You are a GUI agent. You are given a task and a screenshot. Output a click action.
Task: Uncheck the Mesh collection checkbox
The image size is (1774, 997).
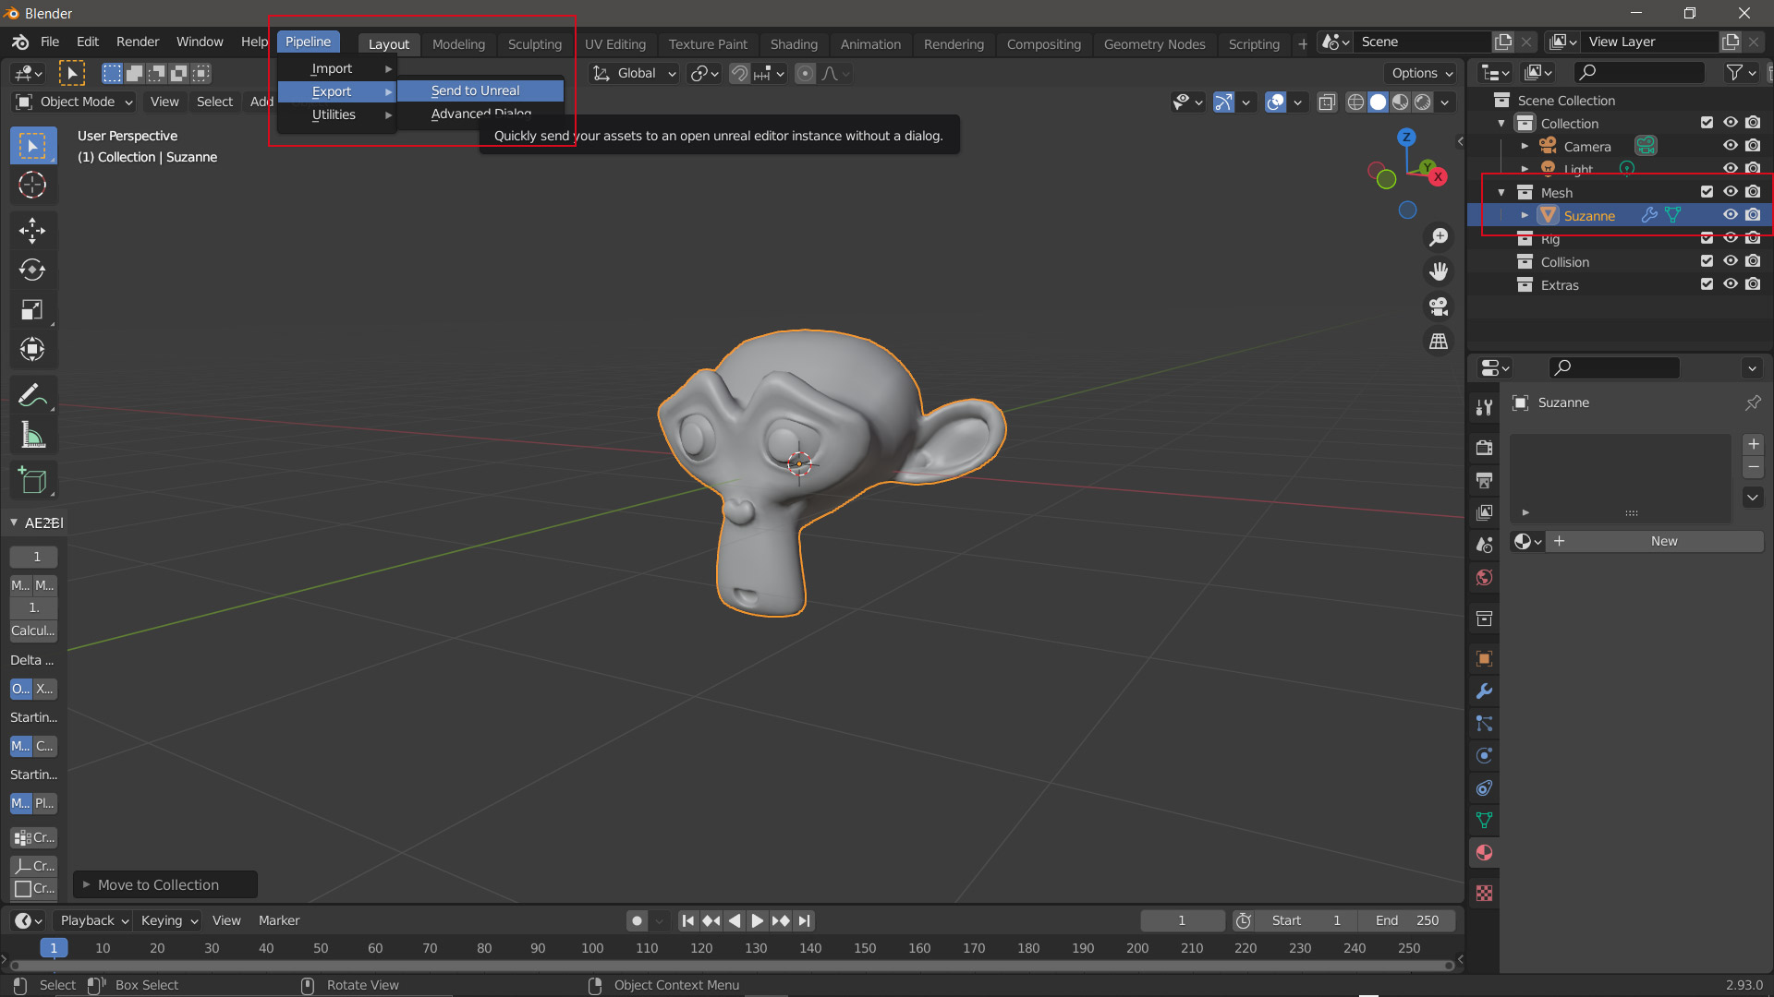1707,192
